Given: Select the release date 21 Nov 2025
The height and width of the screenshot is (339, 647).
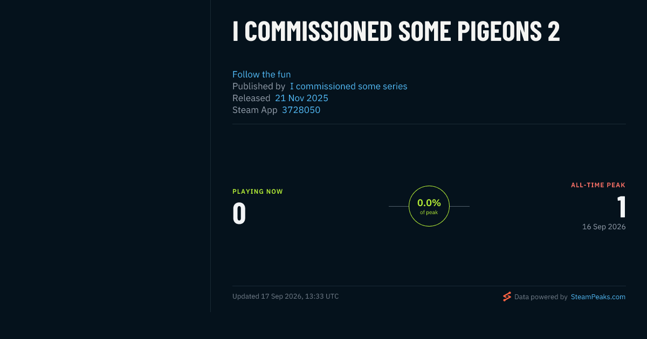Looking at the screenshot, I should tap(301, 98).
